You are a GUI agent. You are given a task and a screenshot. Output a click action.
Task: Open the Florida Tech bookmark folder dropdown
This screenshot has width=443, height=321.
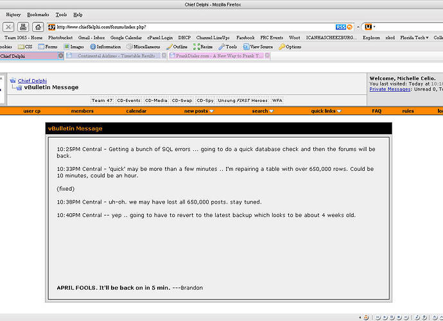pos(414,38)
